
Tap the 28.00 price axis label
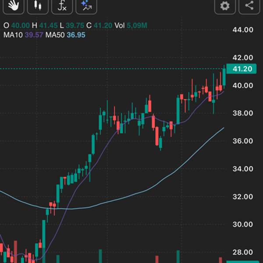pyautogui.click(x=243, y=252)
